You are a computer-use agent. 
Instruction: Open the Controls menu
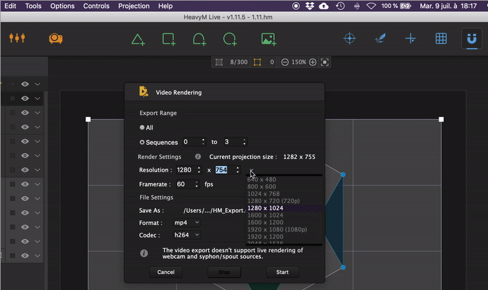96,6
